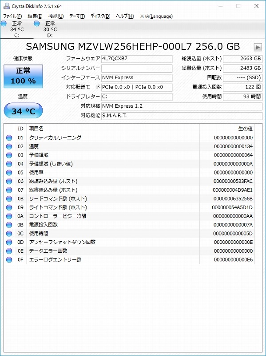Open the ファイル(F) menu
Screen dimensions: 266x356
pyautogui.click(x=12, y=16)
